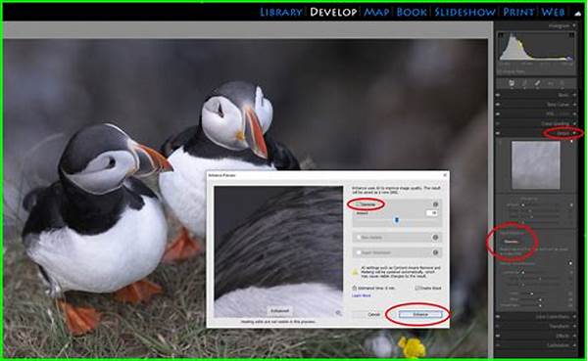Select the Edit tool icon in tool strip
This screenshot has height=361, width=588.
tap(512, 83)
